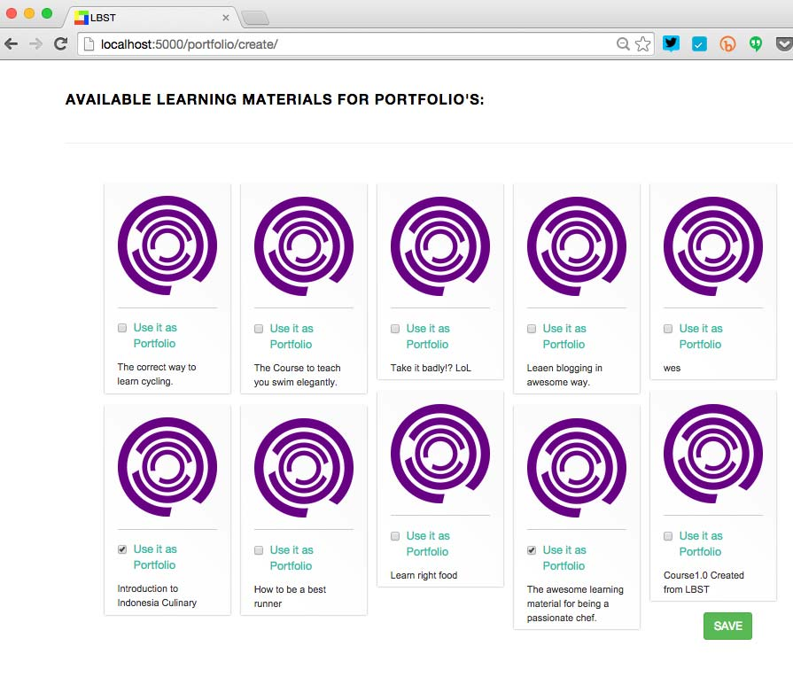
Task: Bookmark this page with the star icon
Action: point(642,44)
